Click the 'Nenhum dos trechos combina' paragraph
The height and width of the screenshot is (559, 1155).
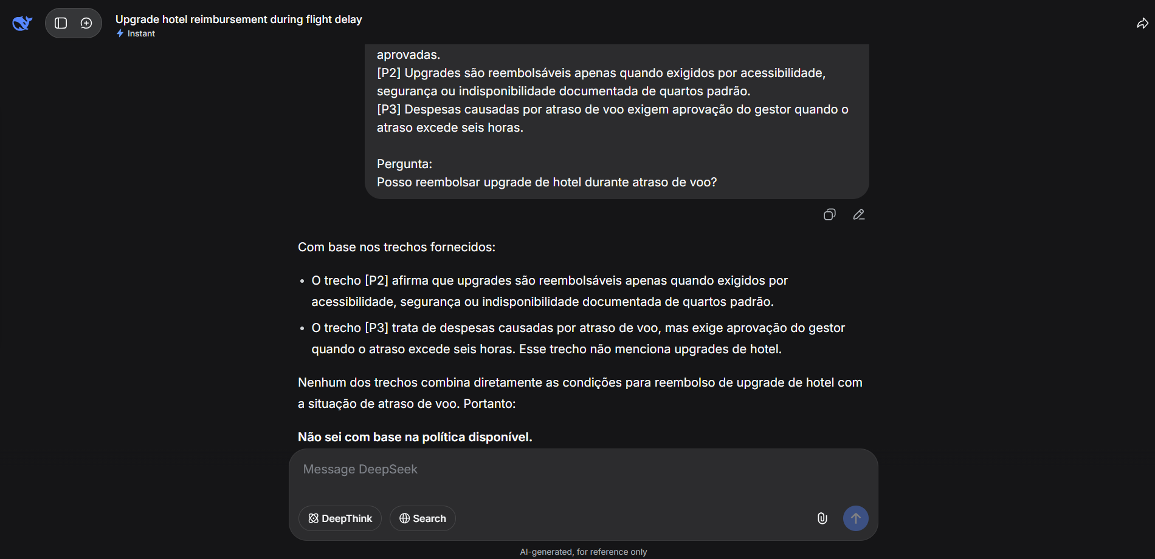tap(580, 393)
